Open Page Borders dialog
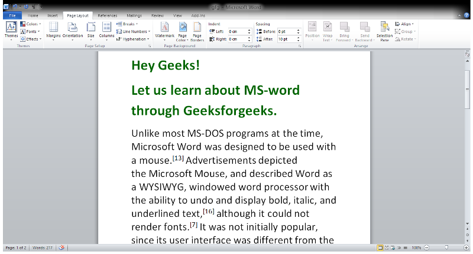This screenshot has height=254, width=473. tap(197, 31)
